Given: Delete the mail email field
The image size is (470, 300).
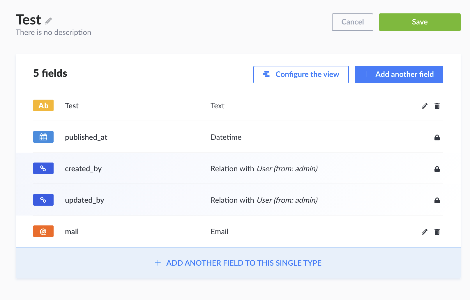Looking at the screenshot, I should (437, 232).
